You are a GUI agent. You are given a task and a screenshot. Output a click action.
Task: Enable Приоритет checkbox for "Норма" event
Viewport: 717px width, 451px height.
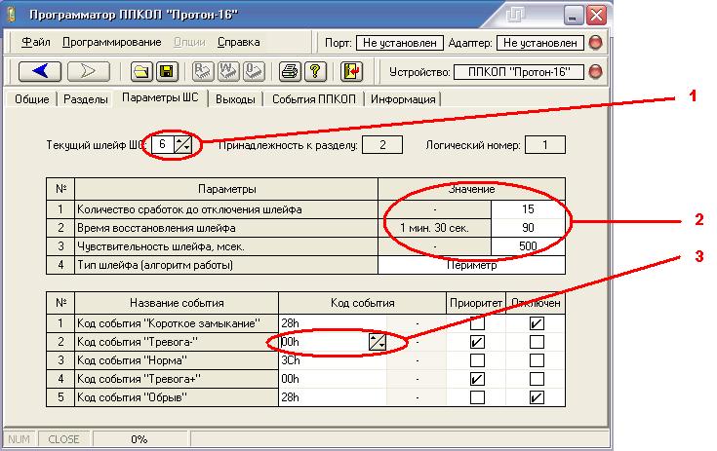[x=477, y=360]
